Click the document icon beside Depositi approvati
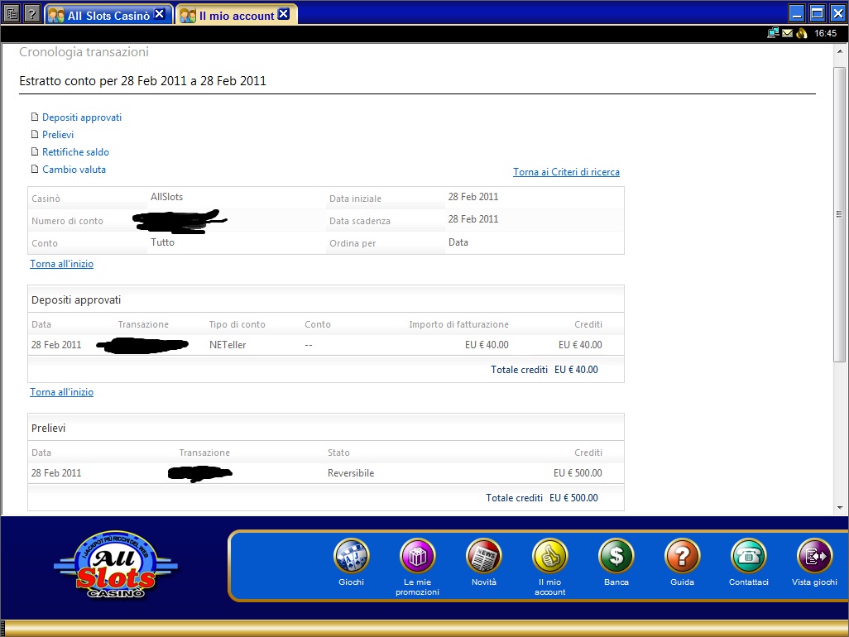849x637 pixels. coord(35,117)
